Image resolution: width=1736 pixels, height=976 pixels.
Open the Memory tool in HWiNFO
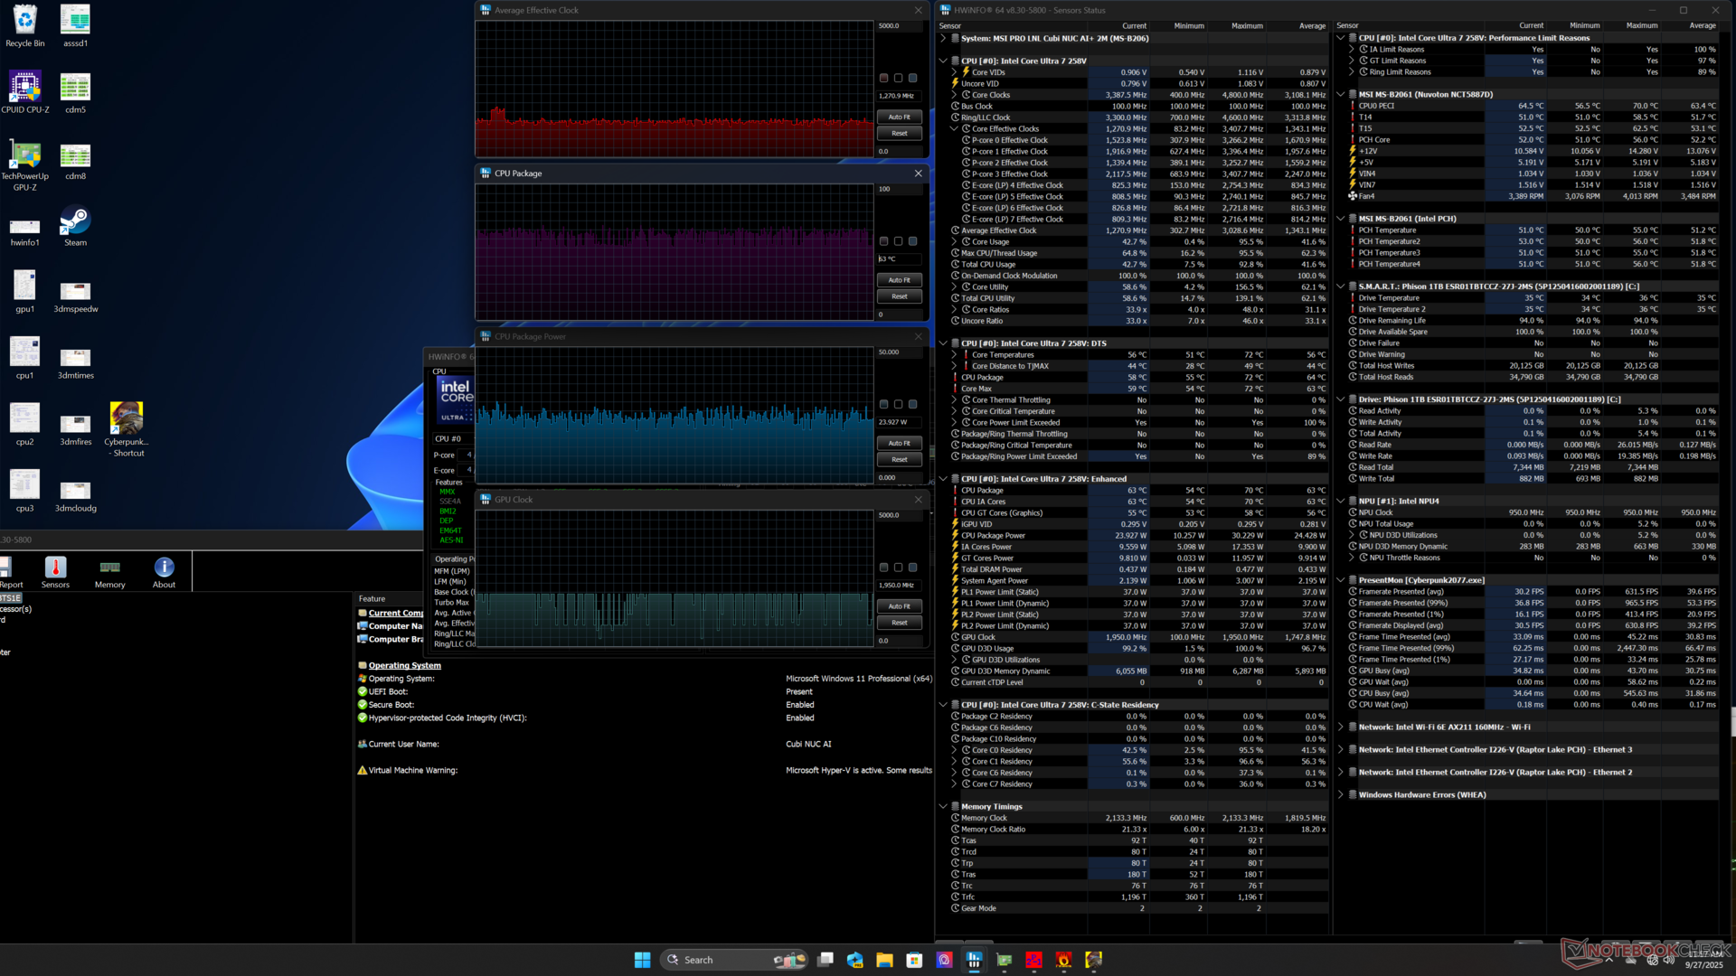pos(109,571)
